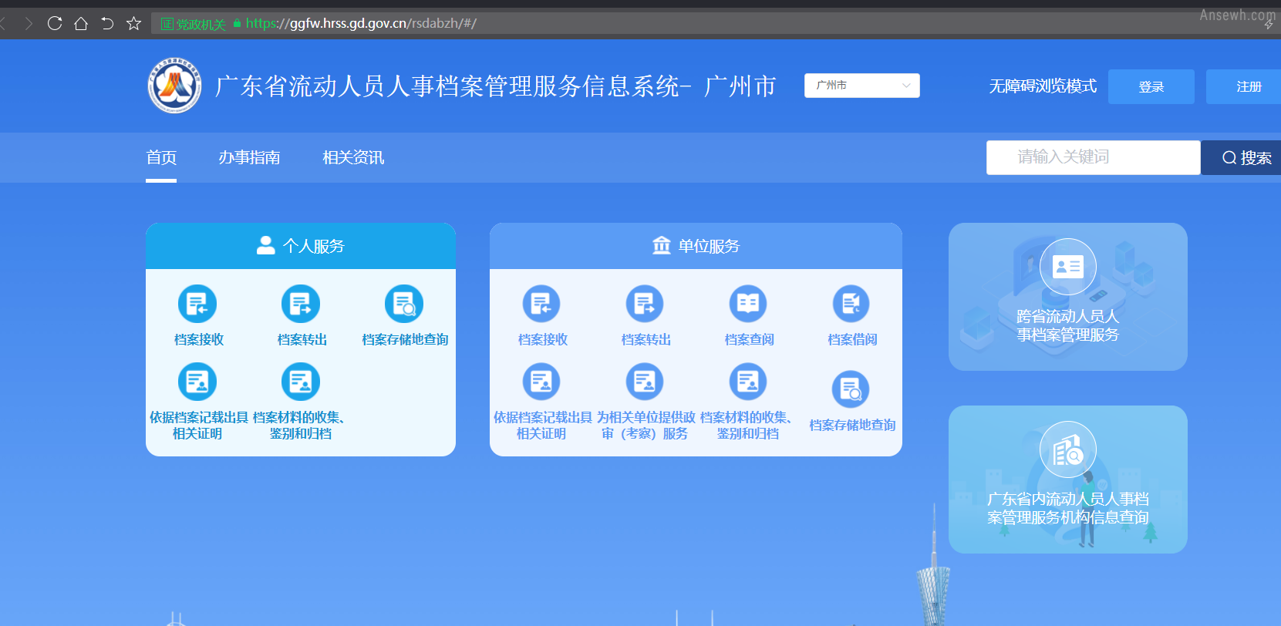This screenshot has height=626, width=1281.
Task: Click 为相关单位提供政审(考察)服务 icon
Action: 645,382
